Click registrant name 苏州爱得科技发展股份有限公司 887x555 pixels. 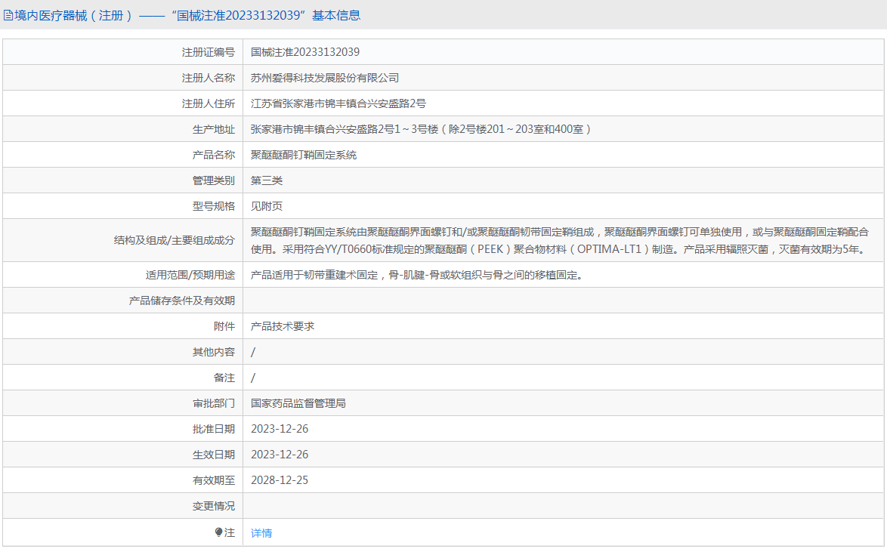325,78
